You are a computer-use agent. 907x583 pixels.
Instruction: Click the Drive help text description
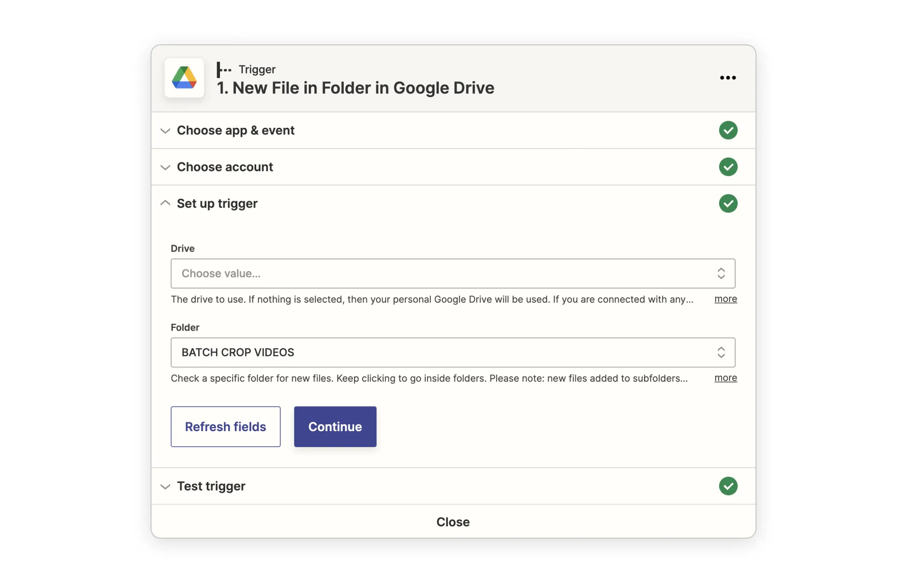coord(432,299)
